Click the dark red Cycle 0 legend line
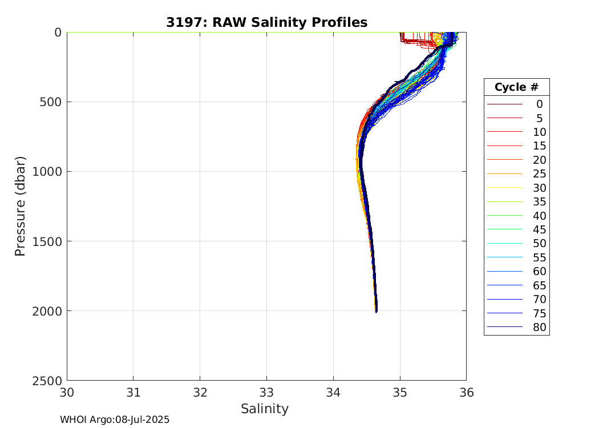This screenshot has height=428, width=599. coord(504,104)
